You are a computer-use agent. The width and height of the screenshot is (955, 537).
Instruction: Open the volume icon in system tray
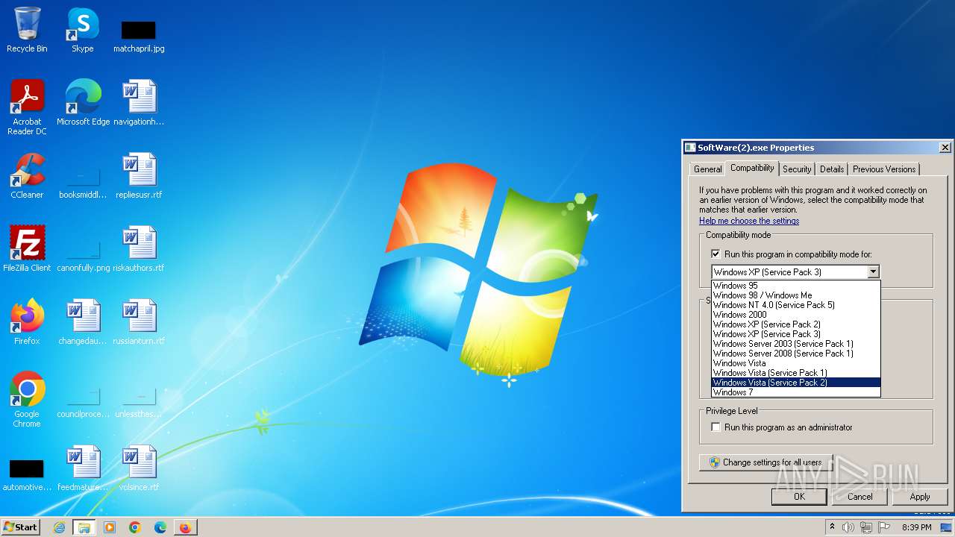pos(848,527)
